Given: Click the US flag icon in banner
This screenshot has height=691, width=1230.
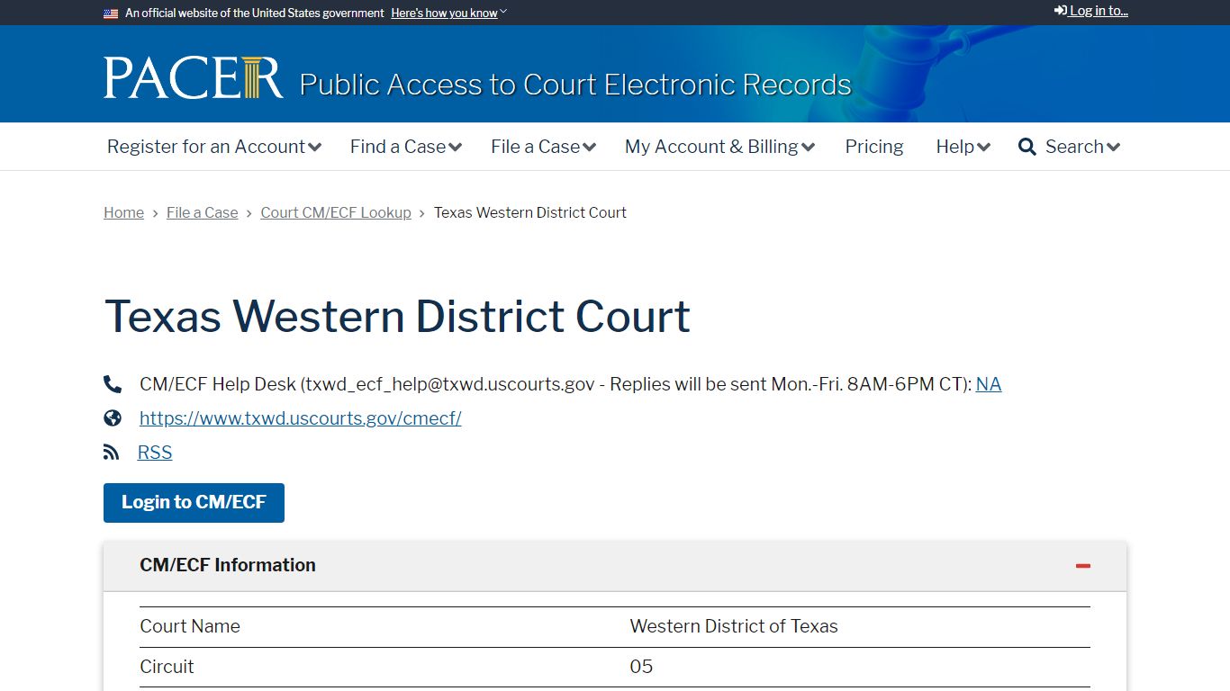Looking at the screenshot, I should point(111,13).
